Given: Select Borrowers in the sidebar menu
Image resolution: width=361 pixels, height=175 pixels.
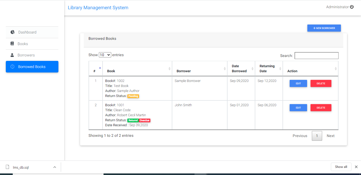Looking at the screenshot, I should (26, 55).
